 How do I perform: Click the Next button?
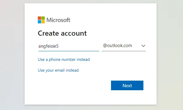(127, 85)
